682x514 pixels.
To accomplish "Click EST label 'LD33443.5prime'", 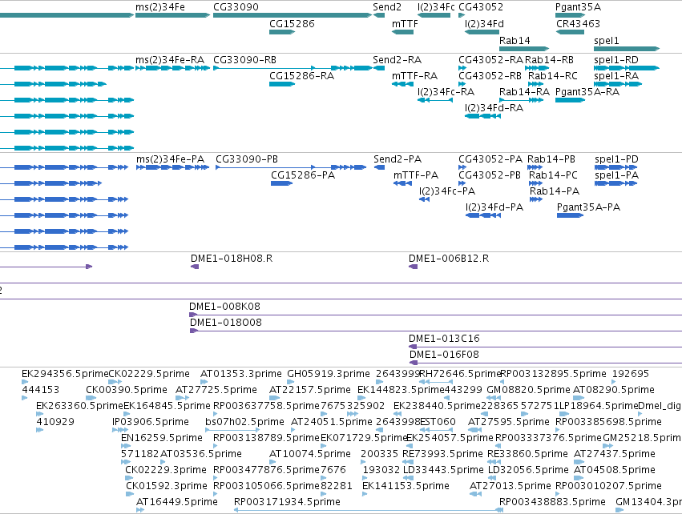I will click(443, 470).
